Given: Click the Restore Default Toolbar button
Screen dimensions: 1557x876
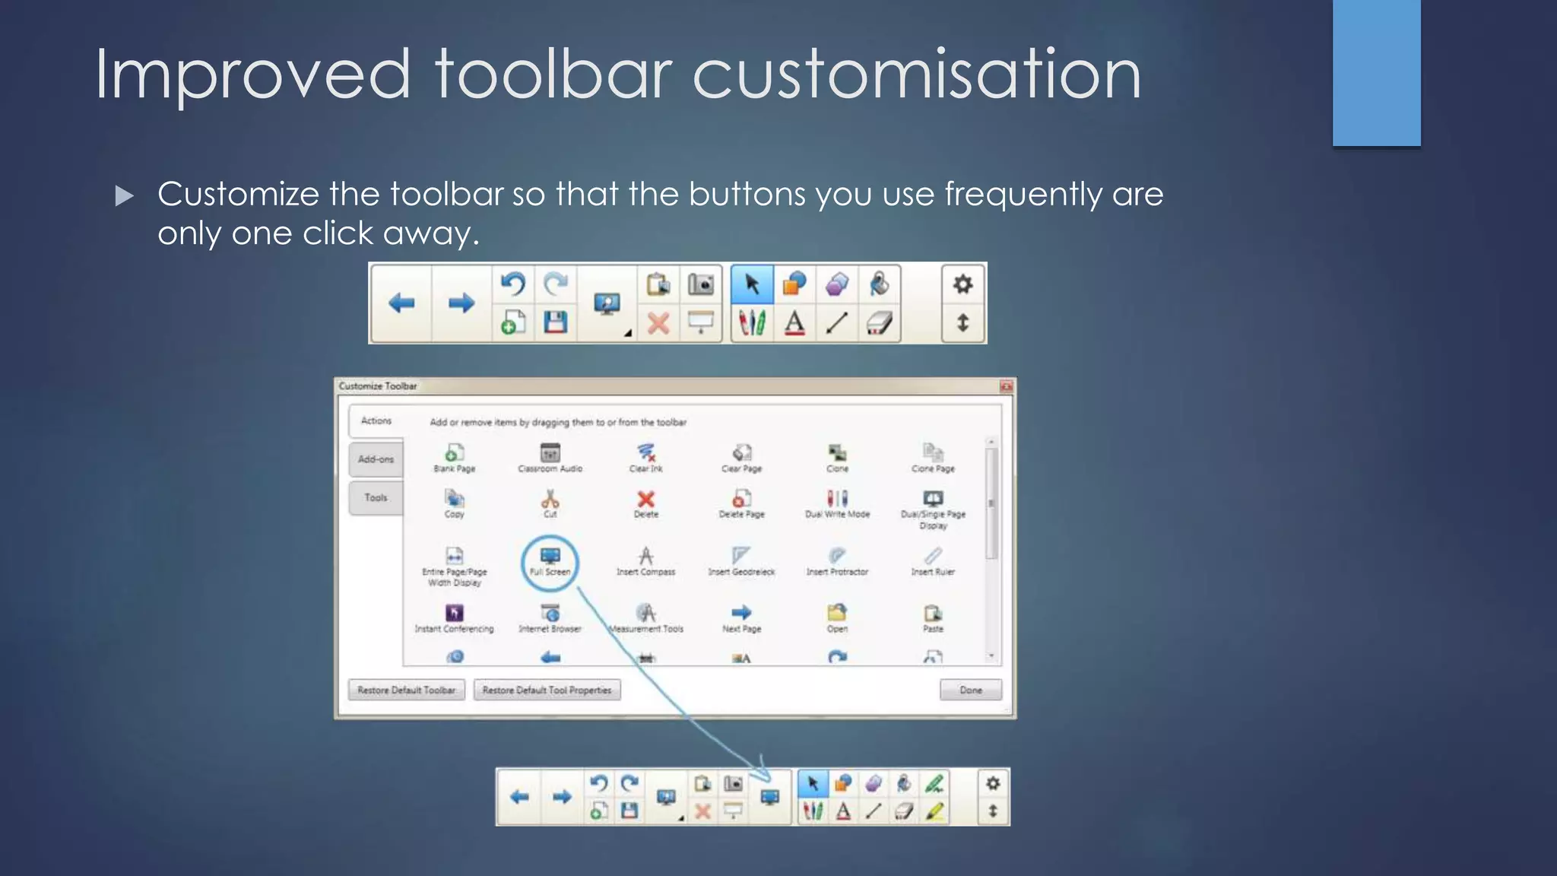Looking at the screenshot, I should tap(407, 690).
